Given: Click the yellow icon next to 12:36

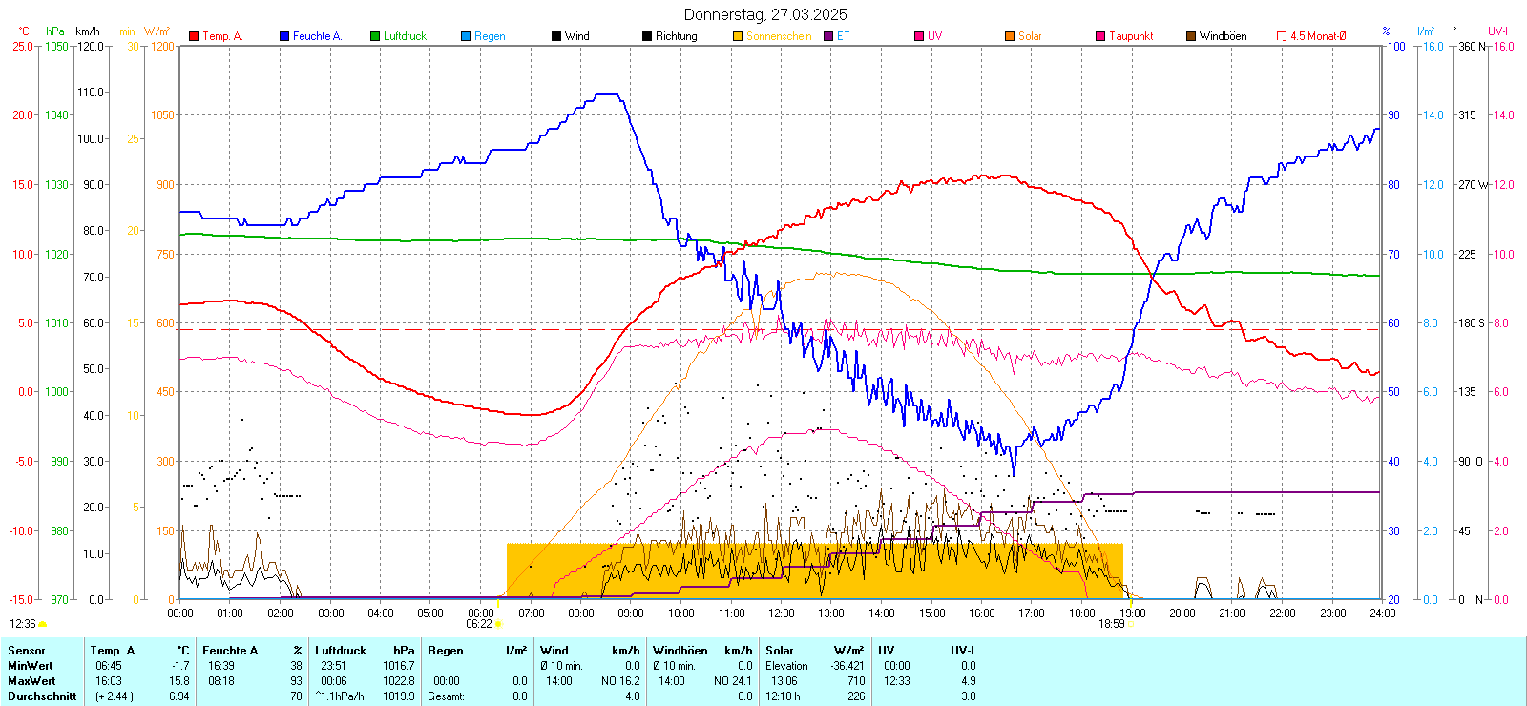Looking at the screenshot, I should tap(42, 624).
